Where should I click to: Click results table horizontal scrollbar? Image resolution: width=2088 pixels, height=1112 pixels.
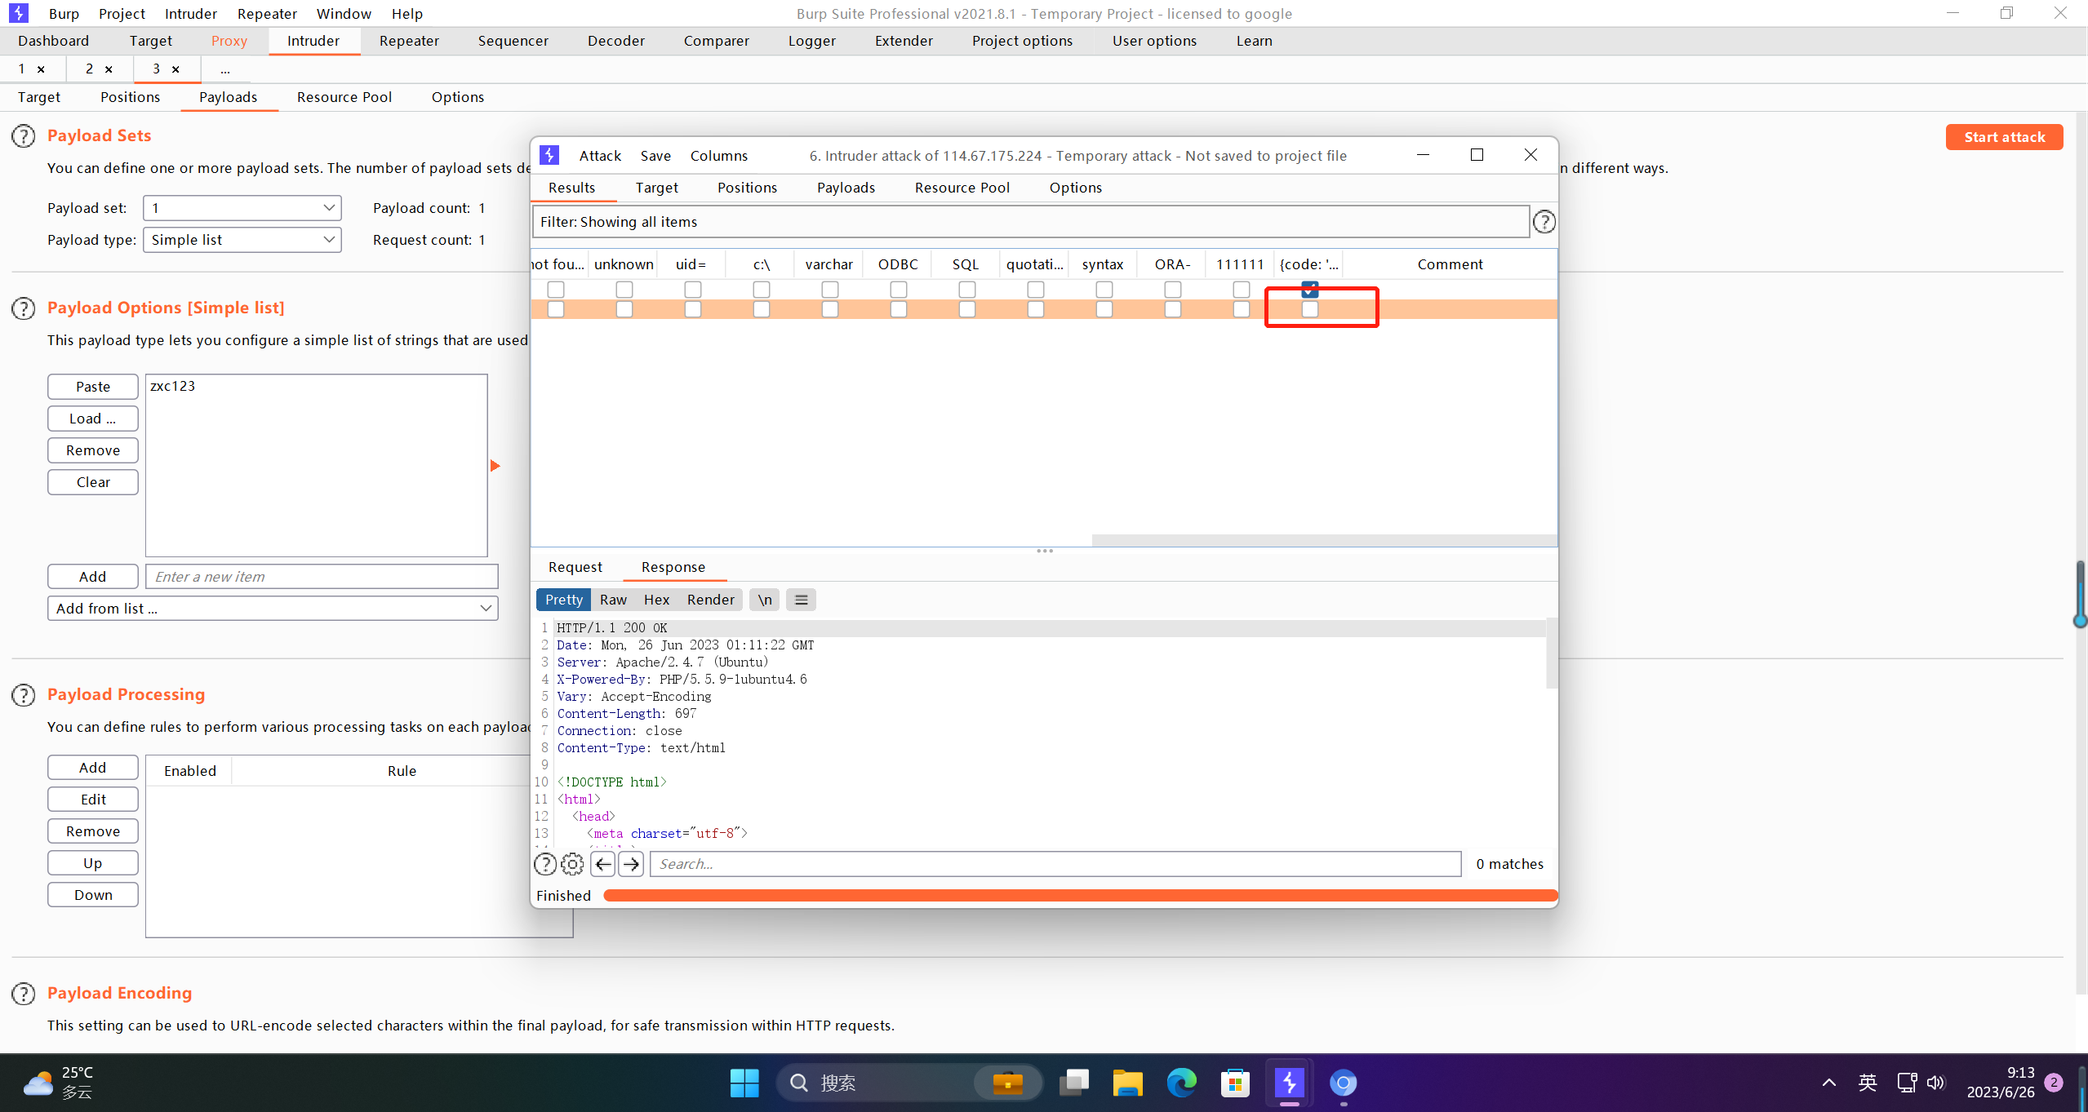1323,540
